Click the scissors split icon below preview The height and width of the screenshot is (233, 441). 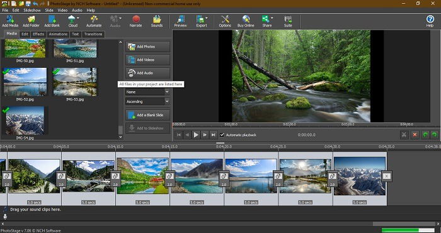click(x=404, y=135)
